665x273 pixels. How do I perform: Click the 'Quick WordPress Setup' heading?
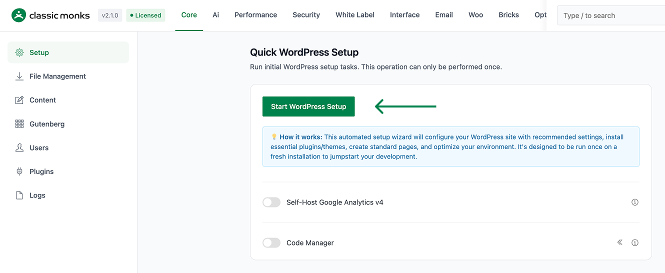304,52
